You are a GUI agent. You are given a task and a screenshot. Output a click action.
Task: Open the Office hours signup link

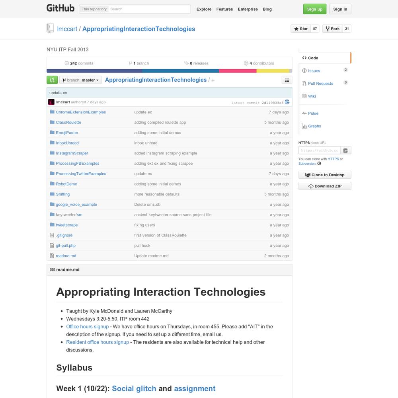tap(87, 327)
